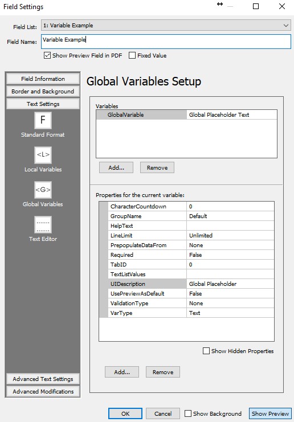This screenshot has width=294, height=422.
Task: Check Show Hidden Properties
Action: coord(206,351)
